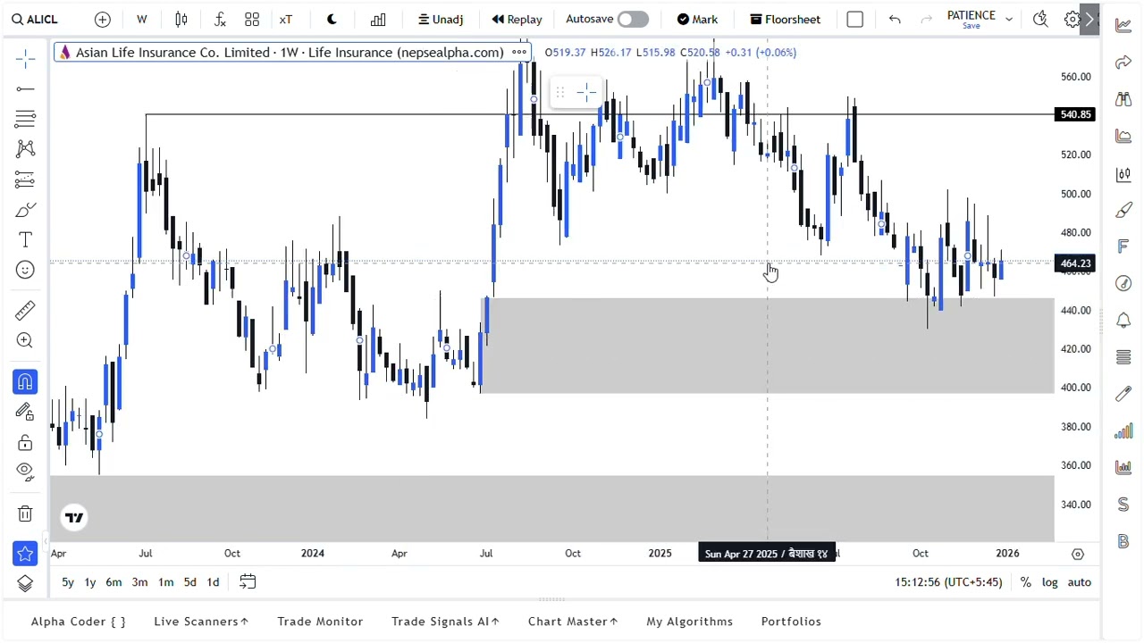
Task: Toggle magnet mode for drawings
Action: pos(25,382)
